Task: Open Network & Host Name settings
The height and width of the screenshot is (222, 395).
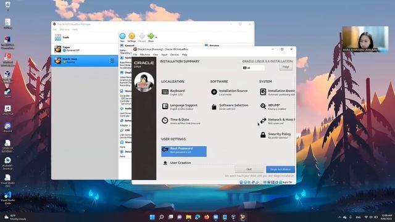Action: 277,121
